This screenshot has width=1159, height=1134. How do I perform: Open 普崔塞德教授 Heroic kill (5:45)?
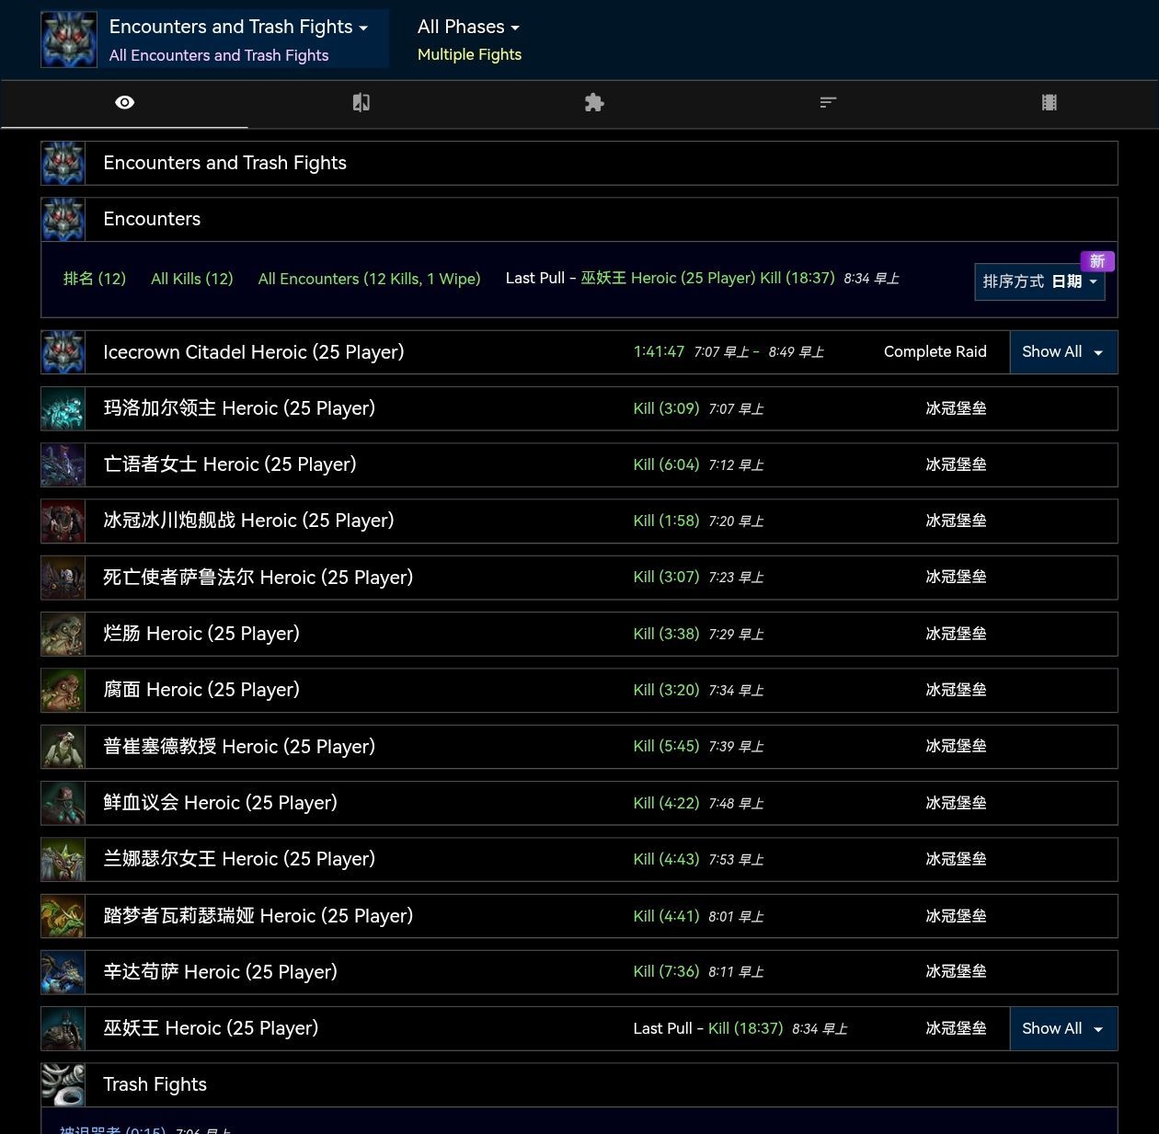pyautogui.click(x=666, y=747)
